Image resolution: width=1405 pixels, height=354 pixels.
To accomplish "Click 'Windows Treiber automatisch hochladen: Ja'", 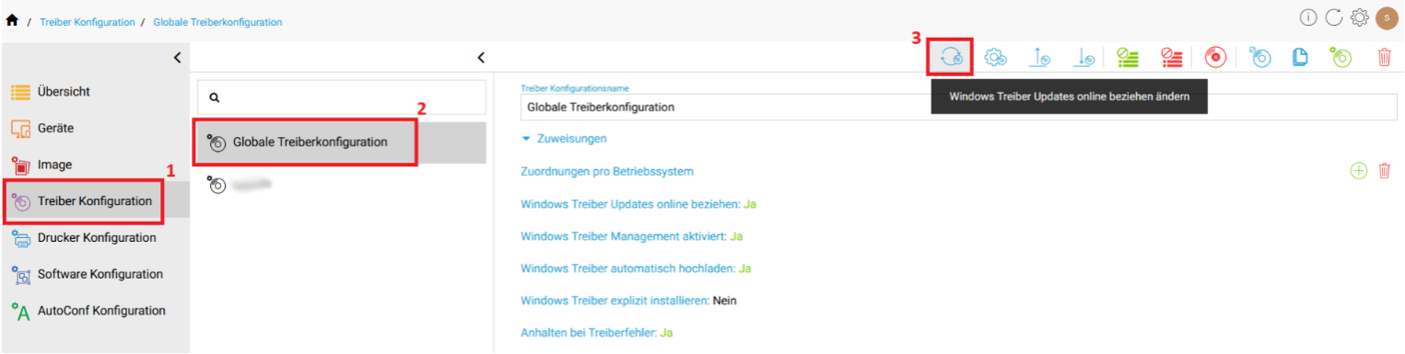I will (x=637, y=268).
